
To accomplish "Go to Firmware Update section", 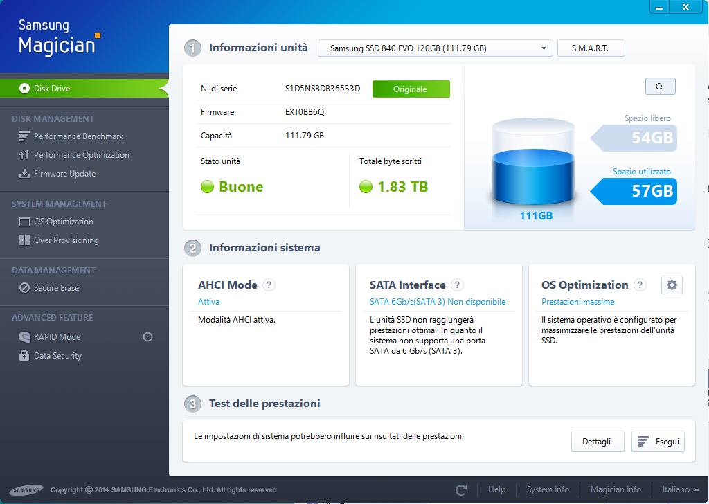I will [x=64, y=174].
